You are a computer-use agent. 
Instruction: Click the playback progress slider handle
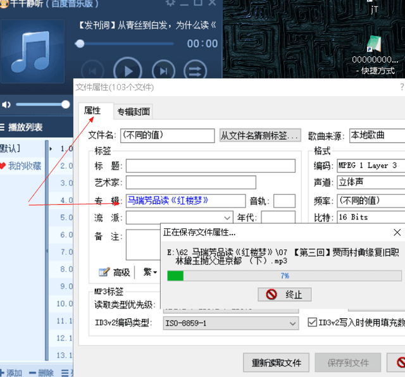click(80, 44)
